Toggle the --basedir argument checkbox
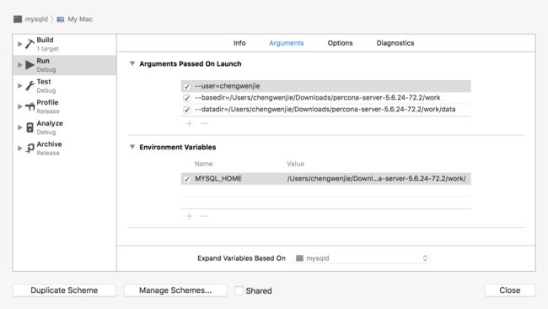This screenshot has width=548, height=309. (x=186, y=98)
